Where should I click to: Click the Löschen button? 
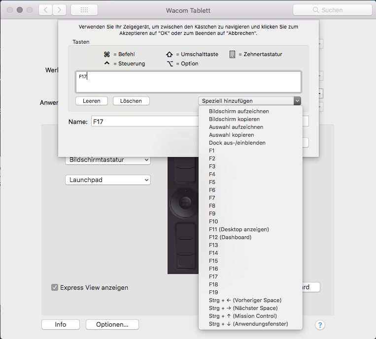[x=131, y=101]
